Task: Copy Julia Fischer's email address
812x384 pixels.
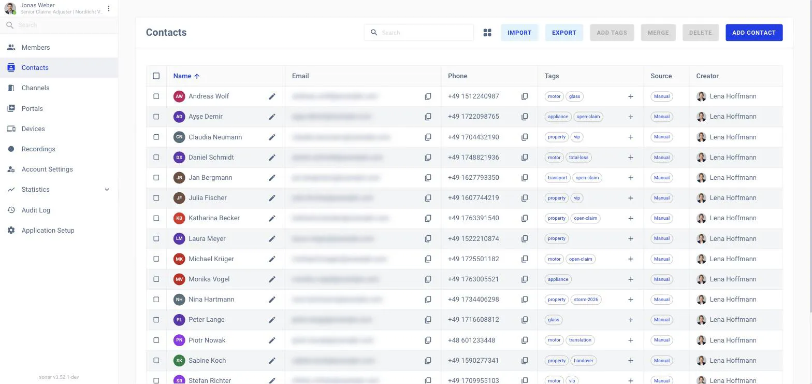Action: (x=428, y=198)
